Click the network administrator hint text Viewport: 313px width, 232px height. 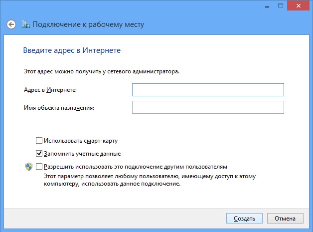point(102,72)
